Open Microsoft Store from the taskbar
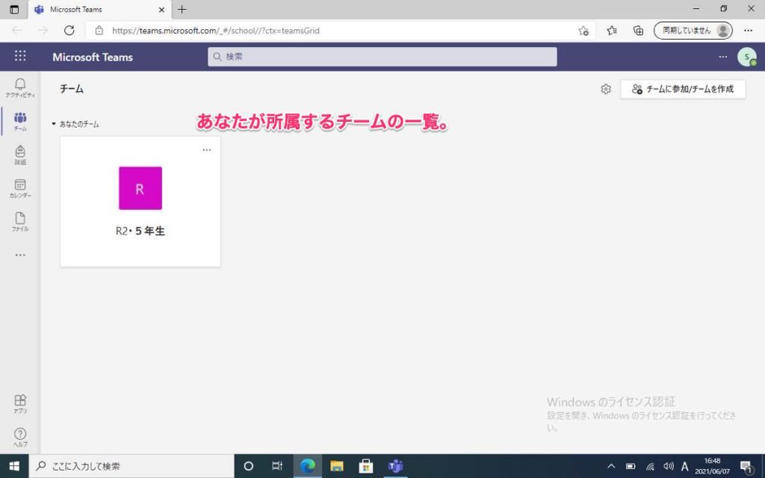 tap(366, 466)
